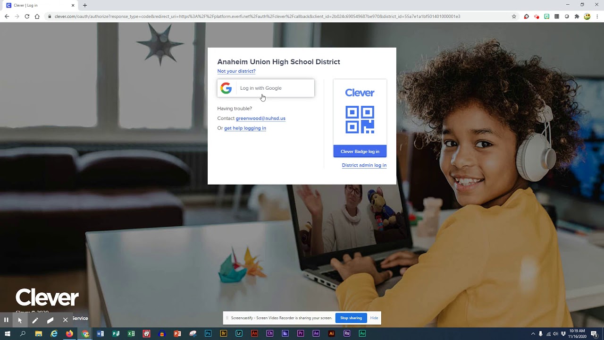Show hidden system tray icons

click(x=533, y=334)
